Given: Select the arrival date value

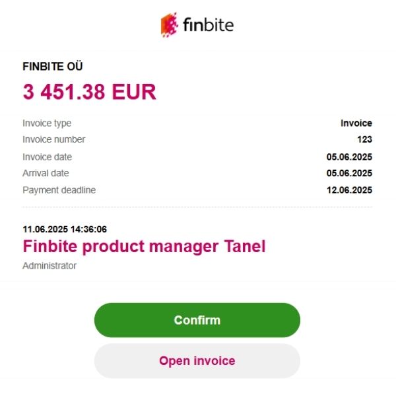Looking at the screenshot, I should (349, 174).
